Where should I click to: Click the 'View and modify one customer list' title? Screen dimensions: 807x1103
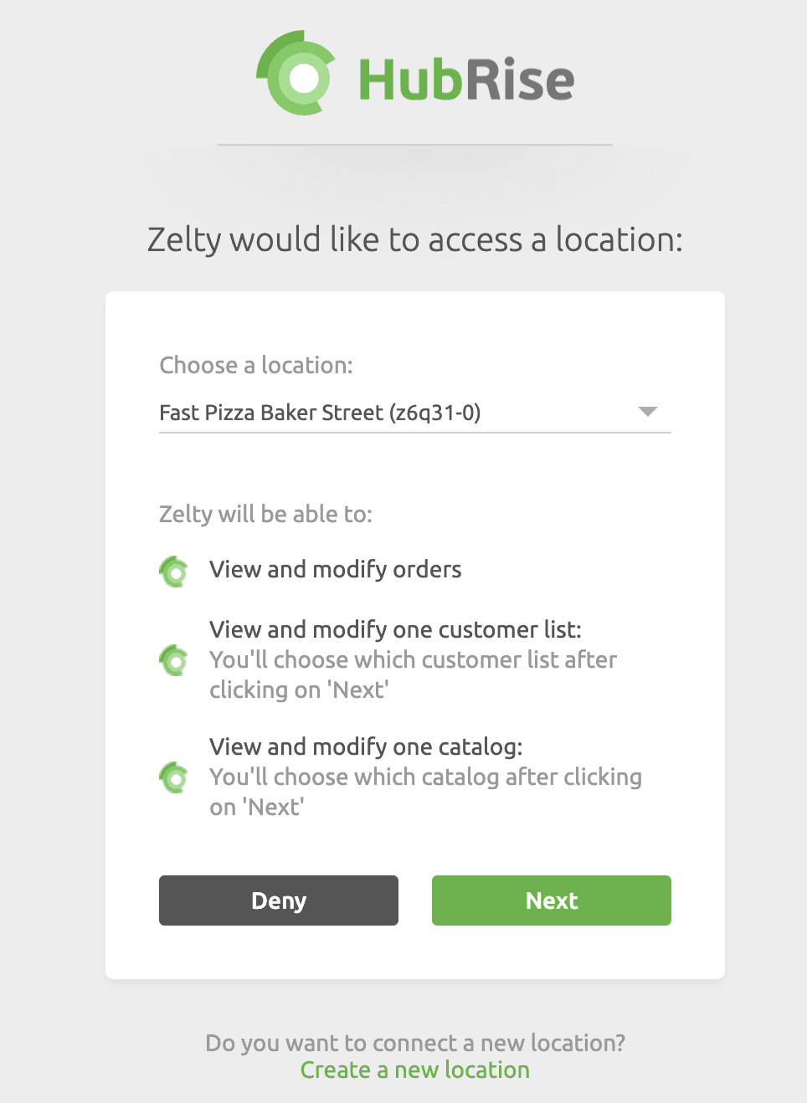click(x=395, y=629)
